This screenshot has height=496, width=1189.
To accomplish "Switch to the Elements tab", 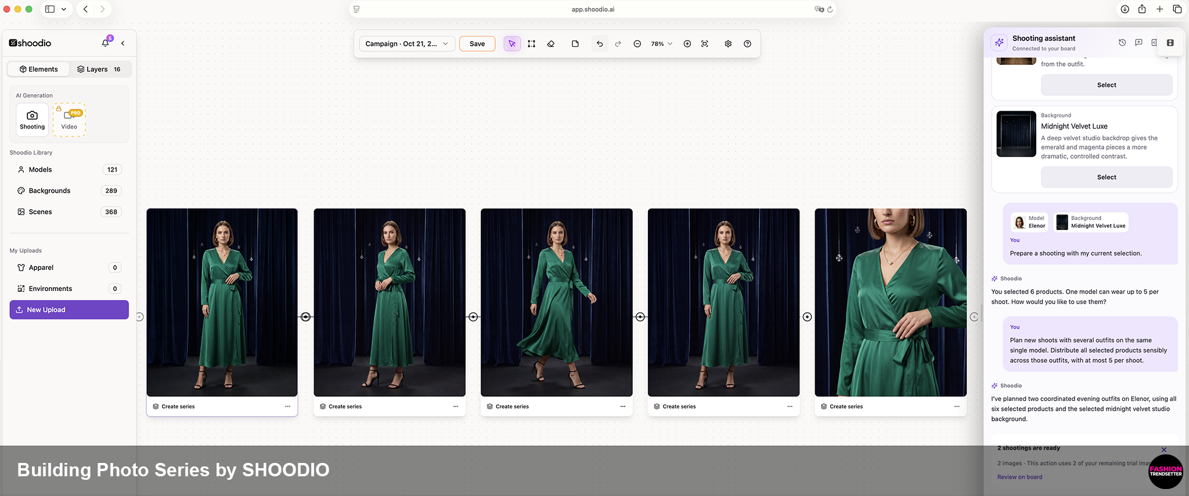I will coord(38,69).
